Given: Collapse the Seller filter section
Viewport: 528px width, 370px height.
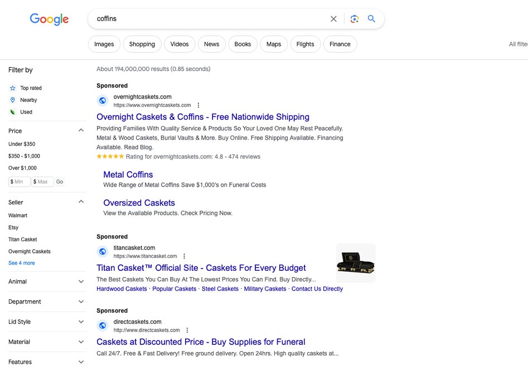Looking at the screenshot, I should pos(81,202).
